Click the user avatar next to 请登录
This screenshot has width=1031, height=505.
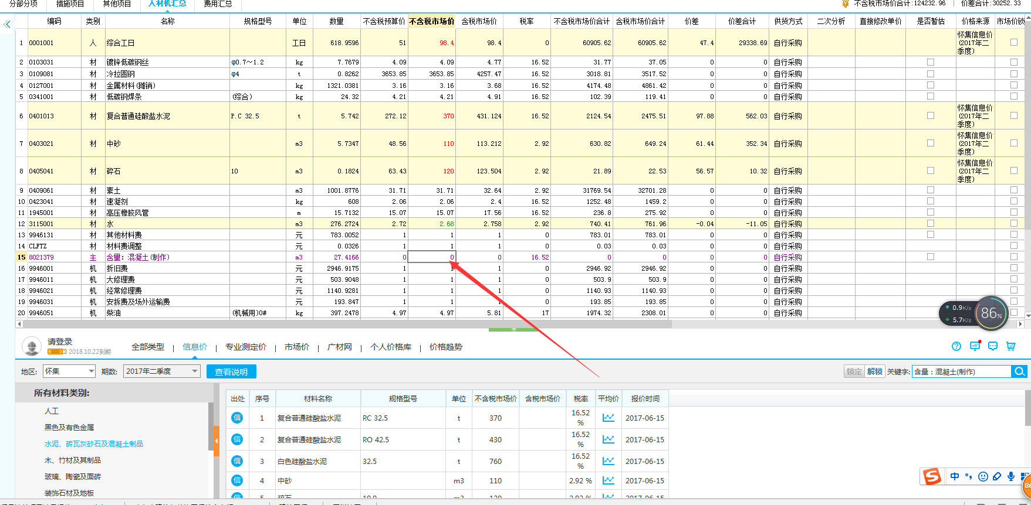(32, 346)
